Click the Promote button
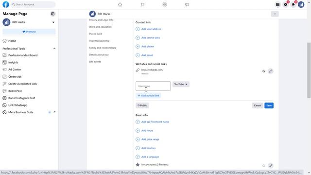The width and height of the screenshot is (311, 175). [29, 32]
